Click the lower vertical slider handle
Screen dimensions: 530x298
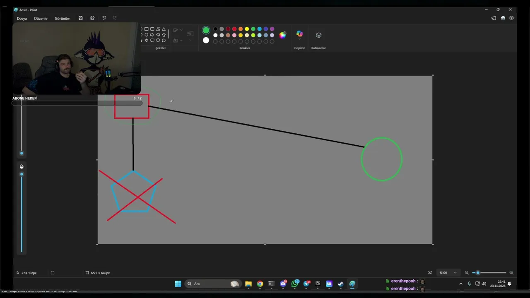pos(22,174)
